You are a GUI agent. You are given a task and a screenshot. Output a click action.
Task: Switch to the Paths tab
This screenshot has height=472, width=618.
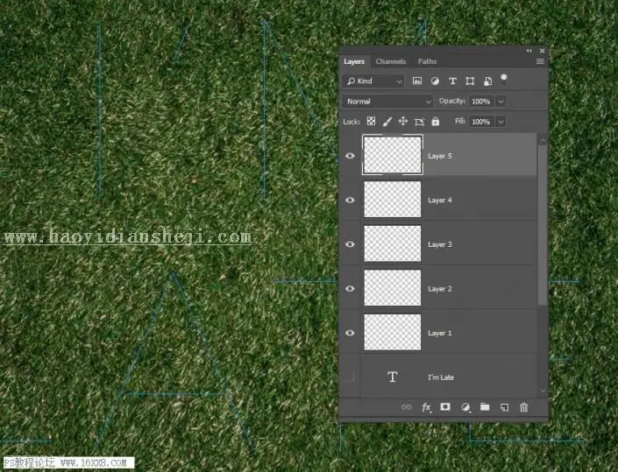[427, 61]
